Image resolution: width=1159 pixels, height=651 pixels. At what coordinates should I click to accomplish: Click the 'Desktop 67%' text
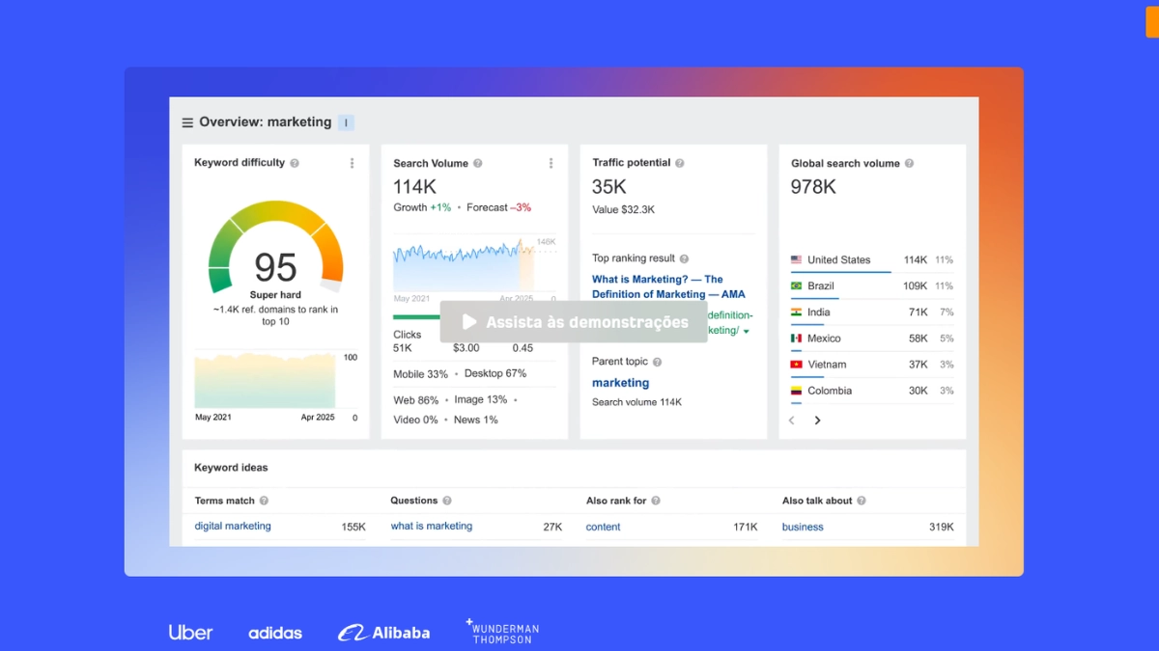495,373
